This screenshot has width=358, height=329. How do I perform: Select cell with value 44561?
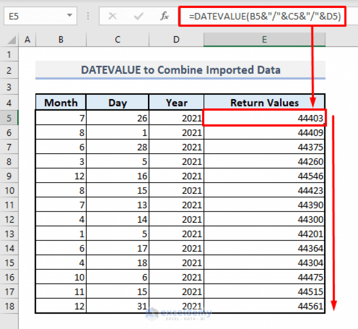[x=264, y=306]
